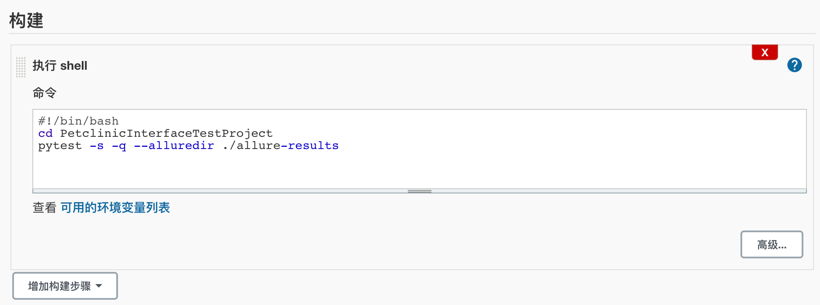Open help for 执行 shell step
The image size is (820, 305).
coord(794,65)
